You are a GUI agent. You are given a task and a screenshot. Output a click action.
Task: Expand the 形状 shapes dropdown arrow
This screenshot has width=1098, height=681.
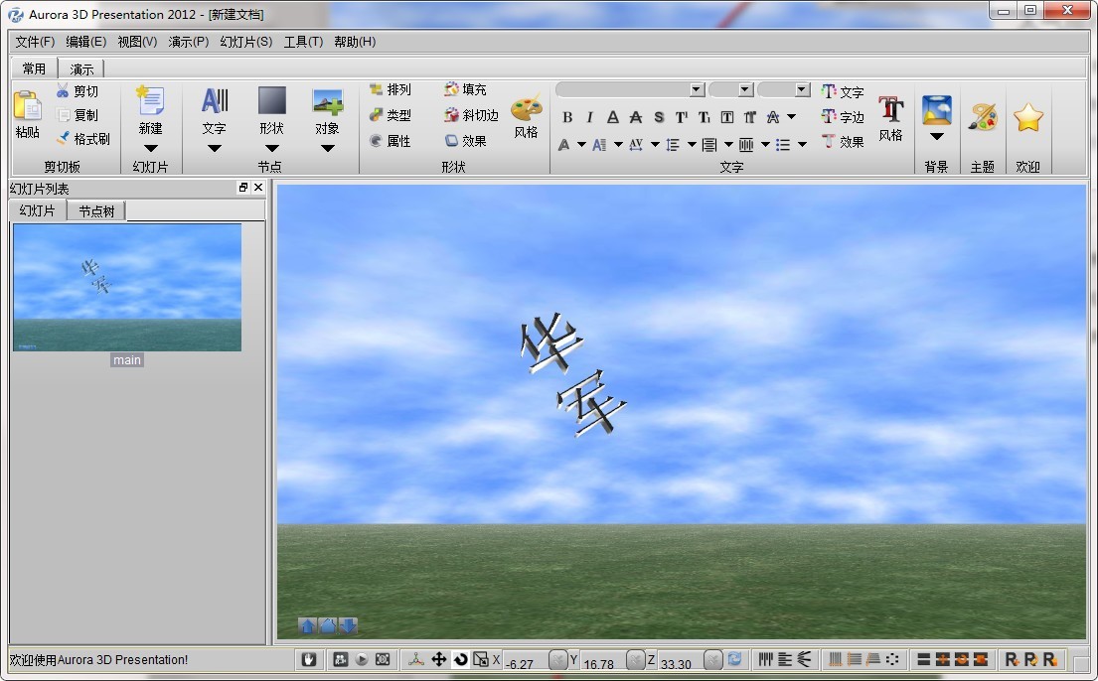click(270, 147)
